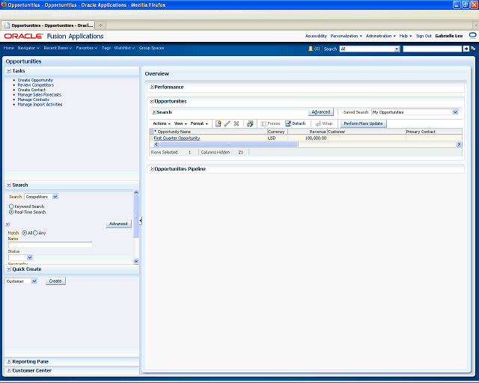Open the Navigator menu
Image resolution: width=479 pixels, height=383 pixels.
click(x=28, y=48)
